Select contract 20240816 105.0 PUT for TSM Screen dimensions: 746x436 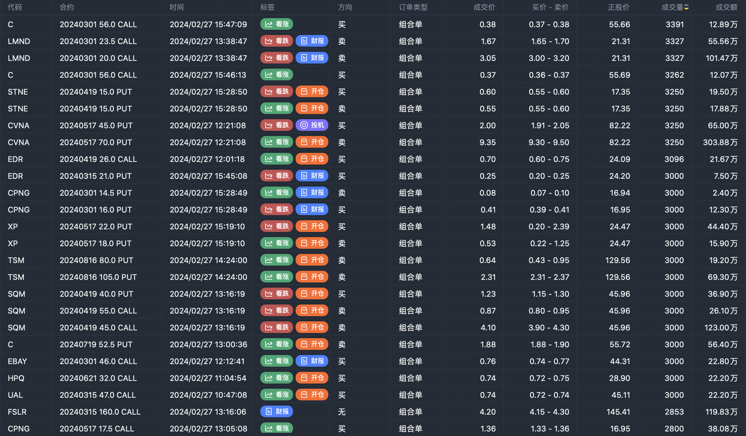click(98, 277)
